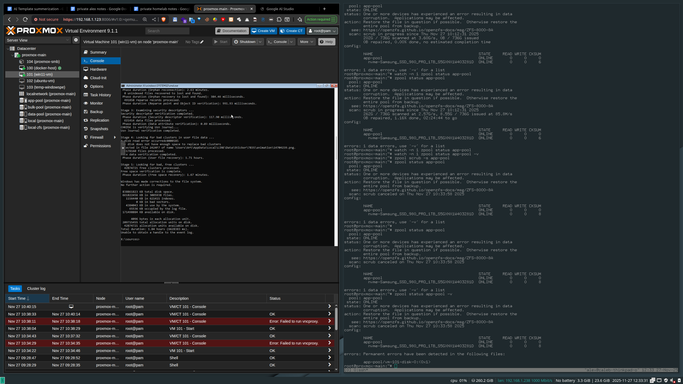Open data-pool (proxmox-main) storage
The image size is (683, 384).
tap(50, 114)
